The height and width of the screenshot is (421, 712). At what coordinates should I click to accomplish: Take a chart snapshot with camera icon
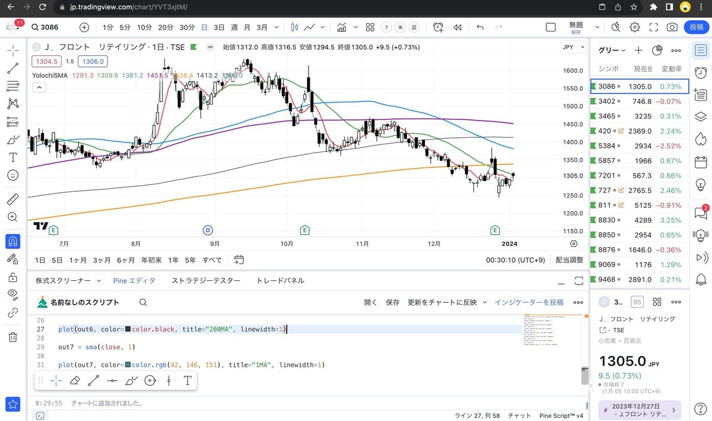(672, 27)
